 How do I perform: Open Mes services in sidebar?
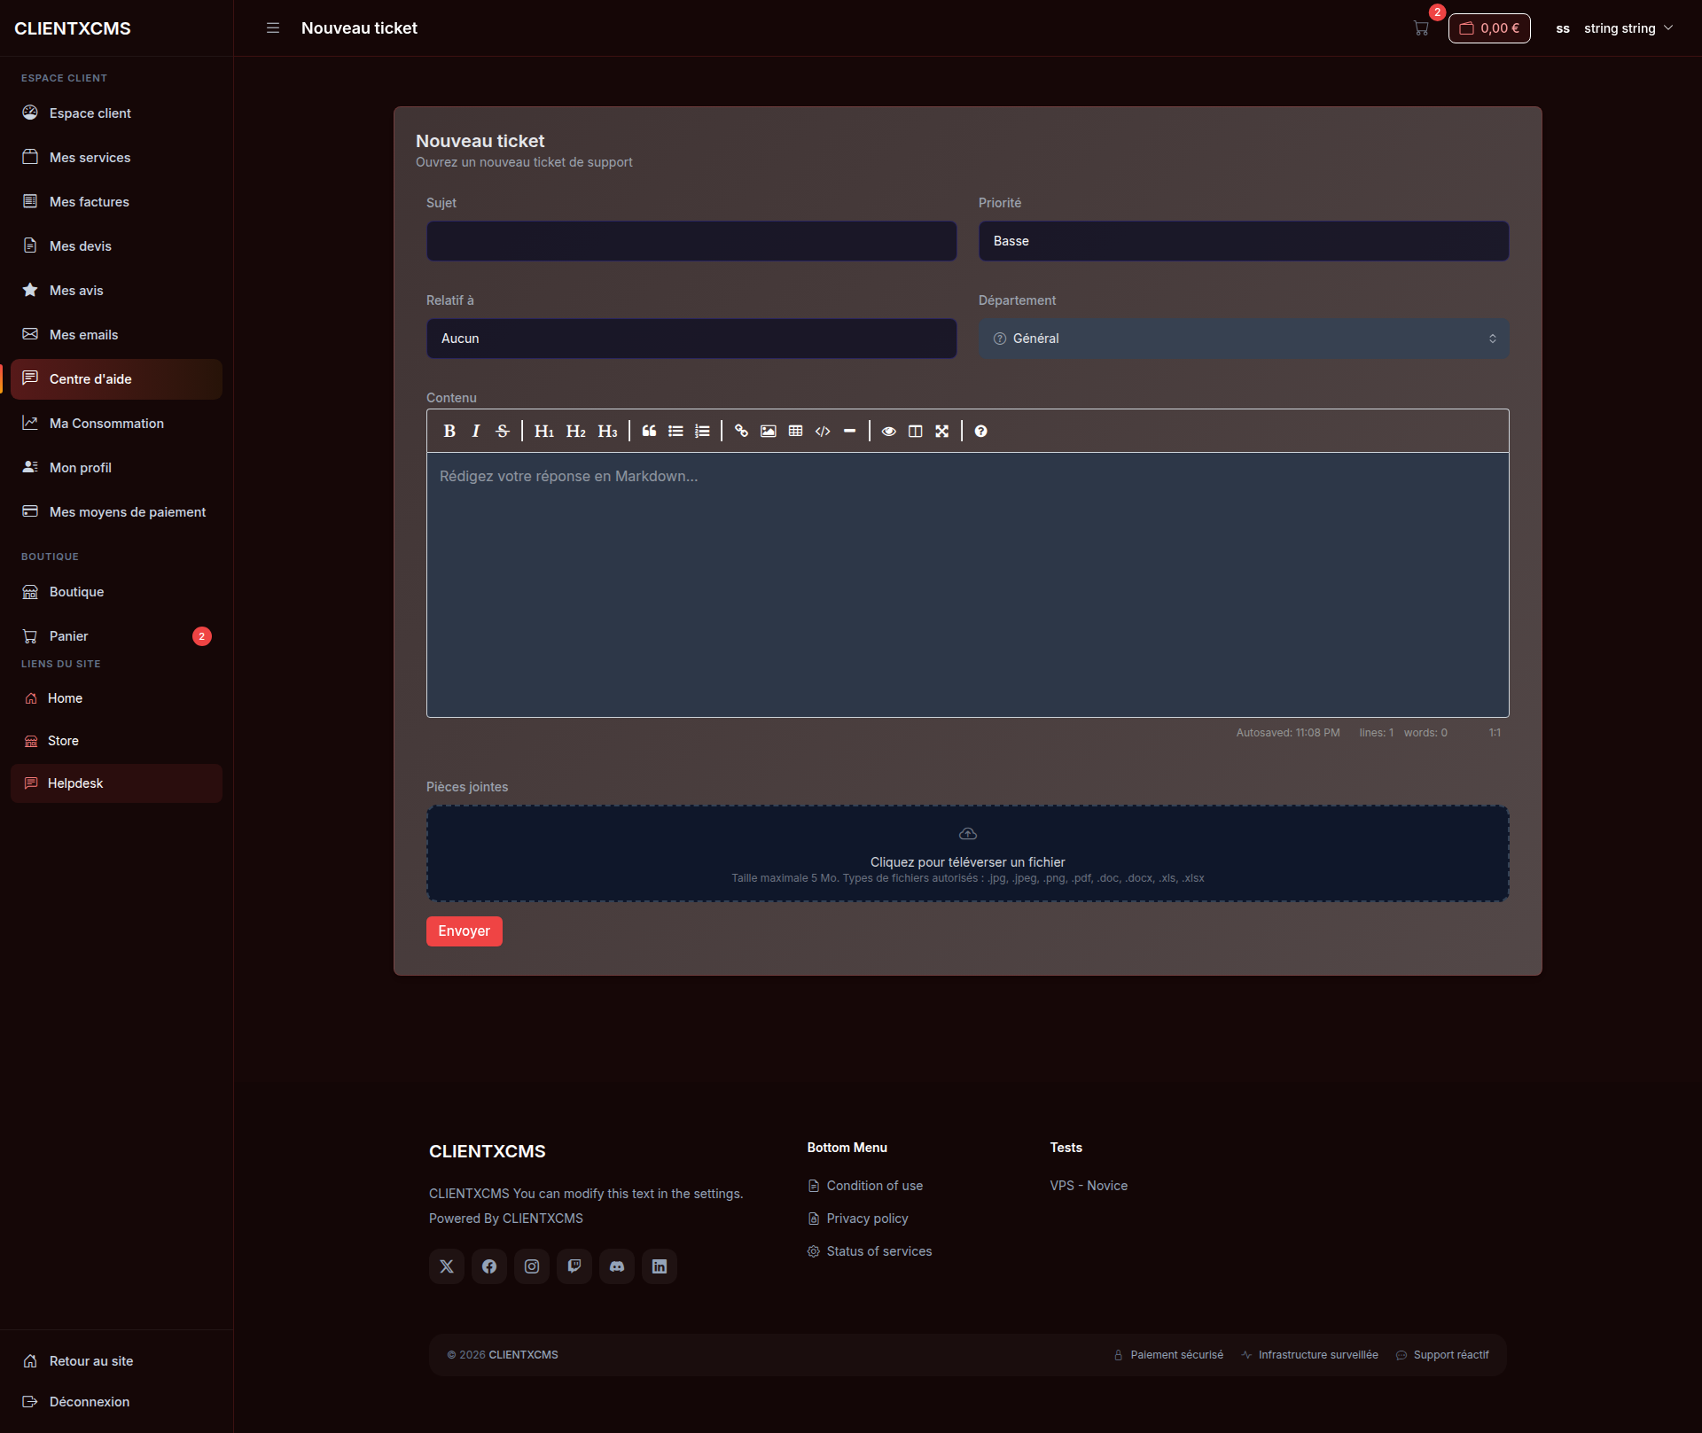(116, 158)
